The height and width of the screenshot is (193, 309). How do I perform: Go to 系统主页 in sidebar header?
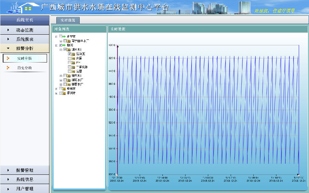[24, 20]
